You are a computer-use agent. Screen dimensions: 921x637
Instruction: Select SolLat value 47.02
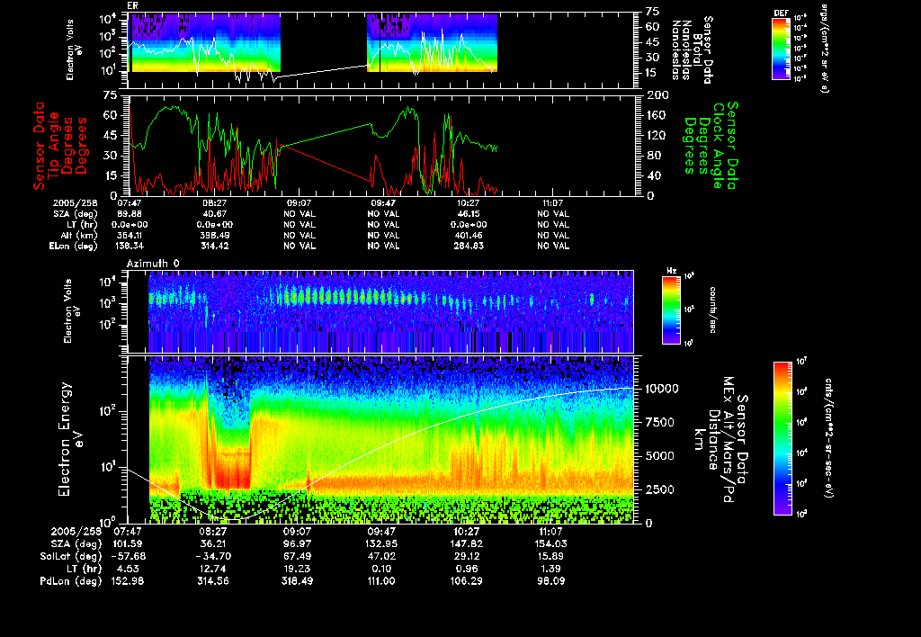pos(381,556)
